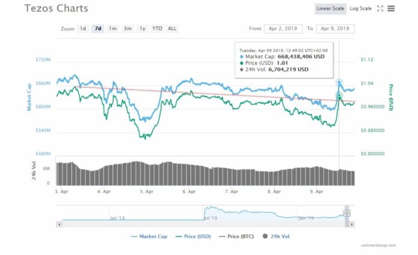Click Jan '18 in navigator timeline
418x255 pixels.
point(117,218)
